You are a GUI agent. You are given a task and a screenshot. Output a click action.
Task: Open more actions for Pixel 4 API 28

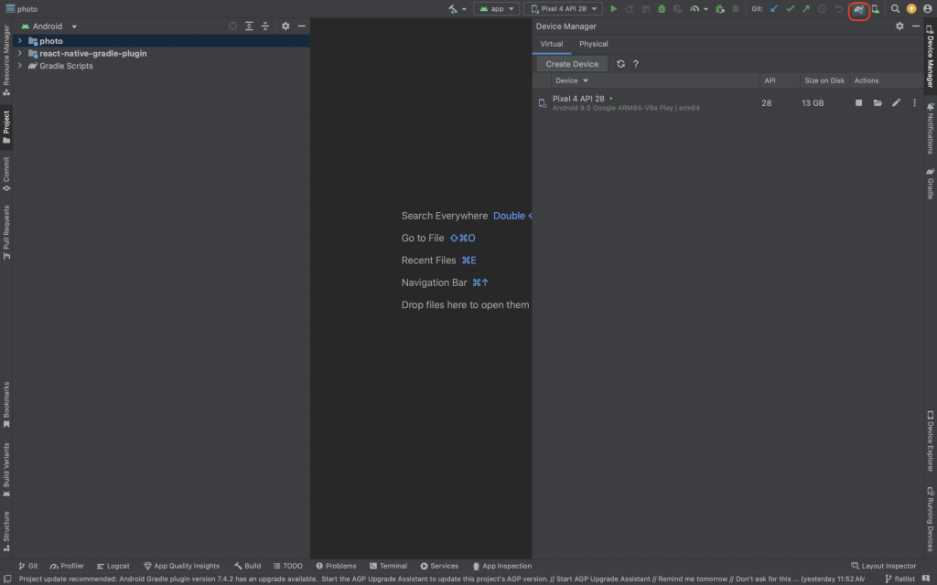pos(914,102)
